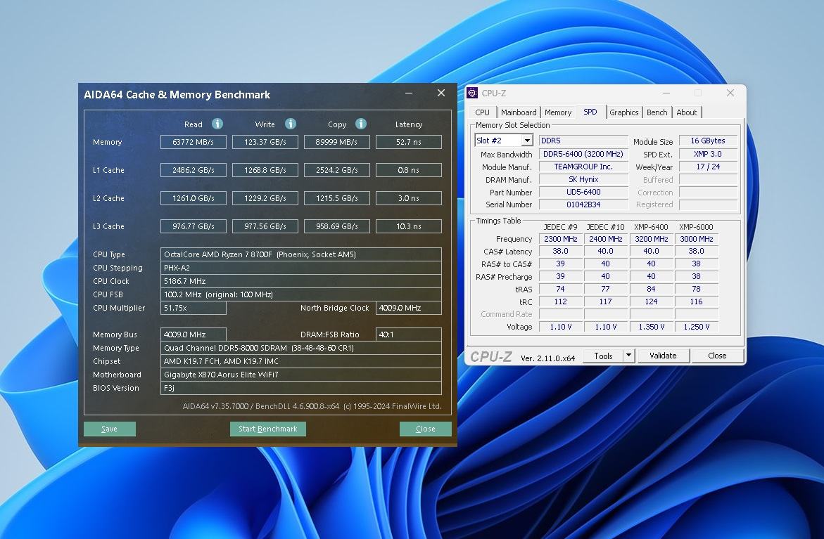Minimize the CPU-Z window
Image resolution: width=824 pixels, height=539 pixels.
(666, 93)
